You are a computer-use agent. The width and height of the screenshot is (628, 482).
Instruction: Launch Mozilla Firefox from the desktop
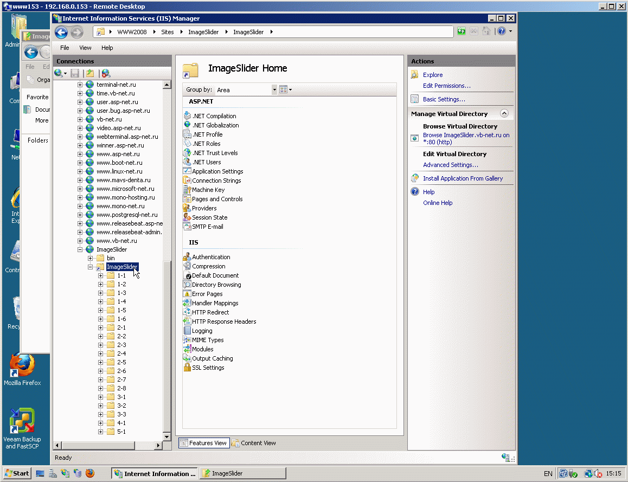(x=22, y=370)
